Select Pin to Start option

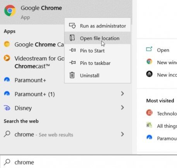coord(98,50)
